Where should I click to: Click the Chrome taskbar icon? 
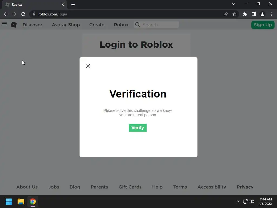coord(33,201)
